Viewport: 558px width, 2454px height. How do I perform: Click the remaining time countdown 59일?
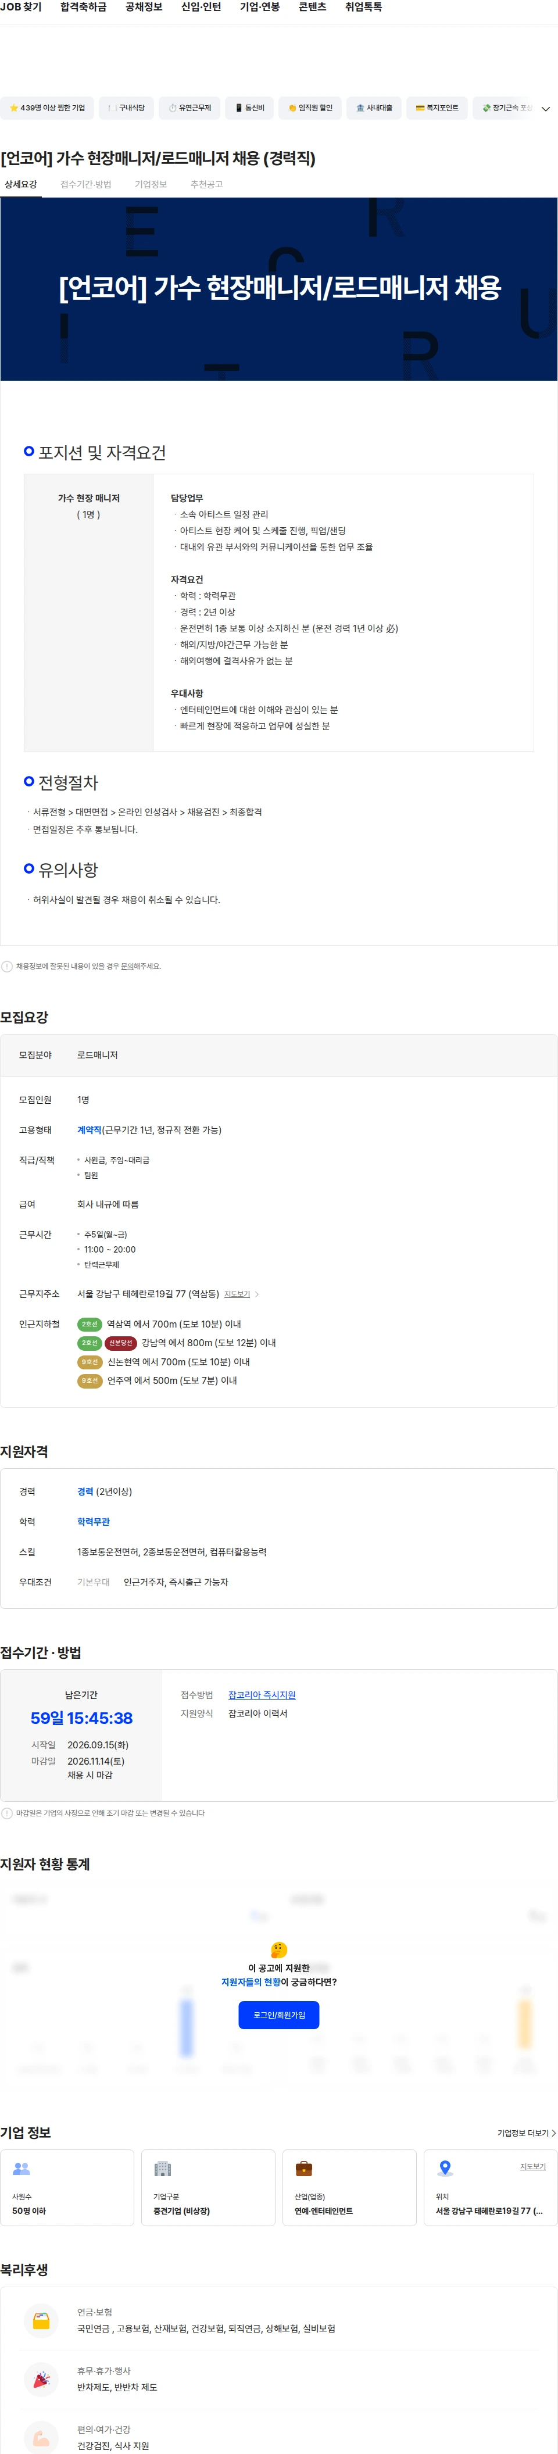tap(82, 1719)
